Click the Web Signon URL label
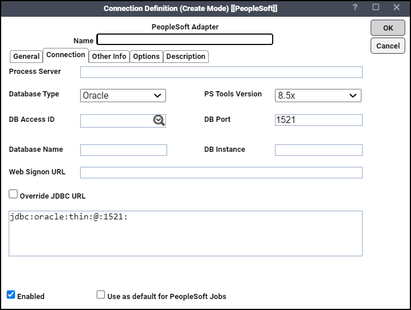This screenshot has width=411, height=310. click(37, 172)
